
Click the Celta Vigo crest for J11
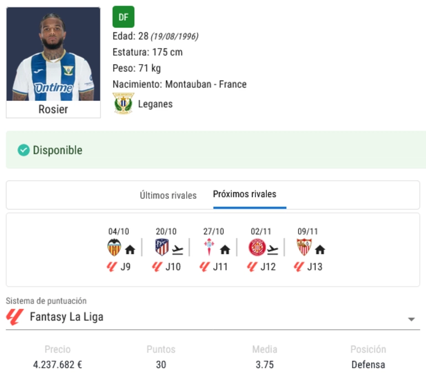(x=209, y=247)
